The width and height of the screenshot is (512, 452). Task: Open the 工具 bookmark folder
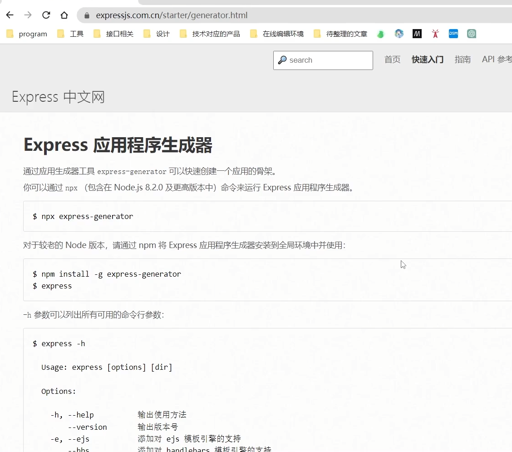[x=70, y=34]
